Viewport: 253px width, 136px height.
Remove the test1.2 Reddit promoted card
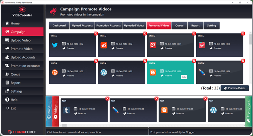(145, 33)
